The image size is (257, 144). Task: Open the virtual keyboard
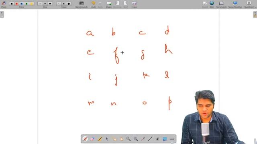tap(172, 139)
